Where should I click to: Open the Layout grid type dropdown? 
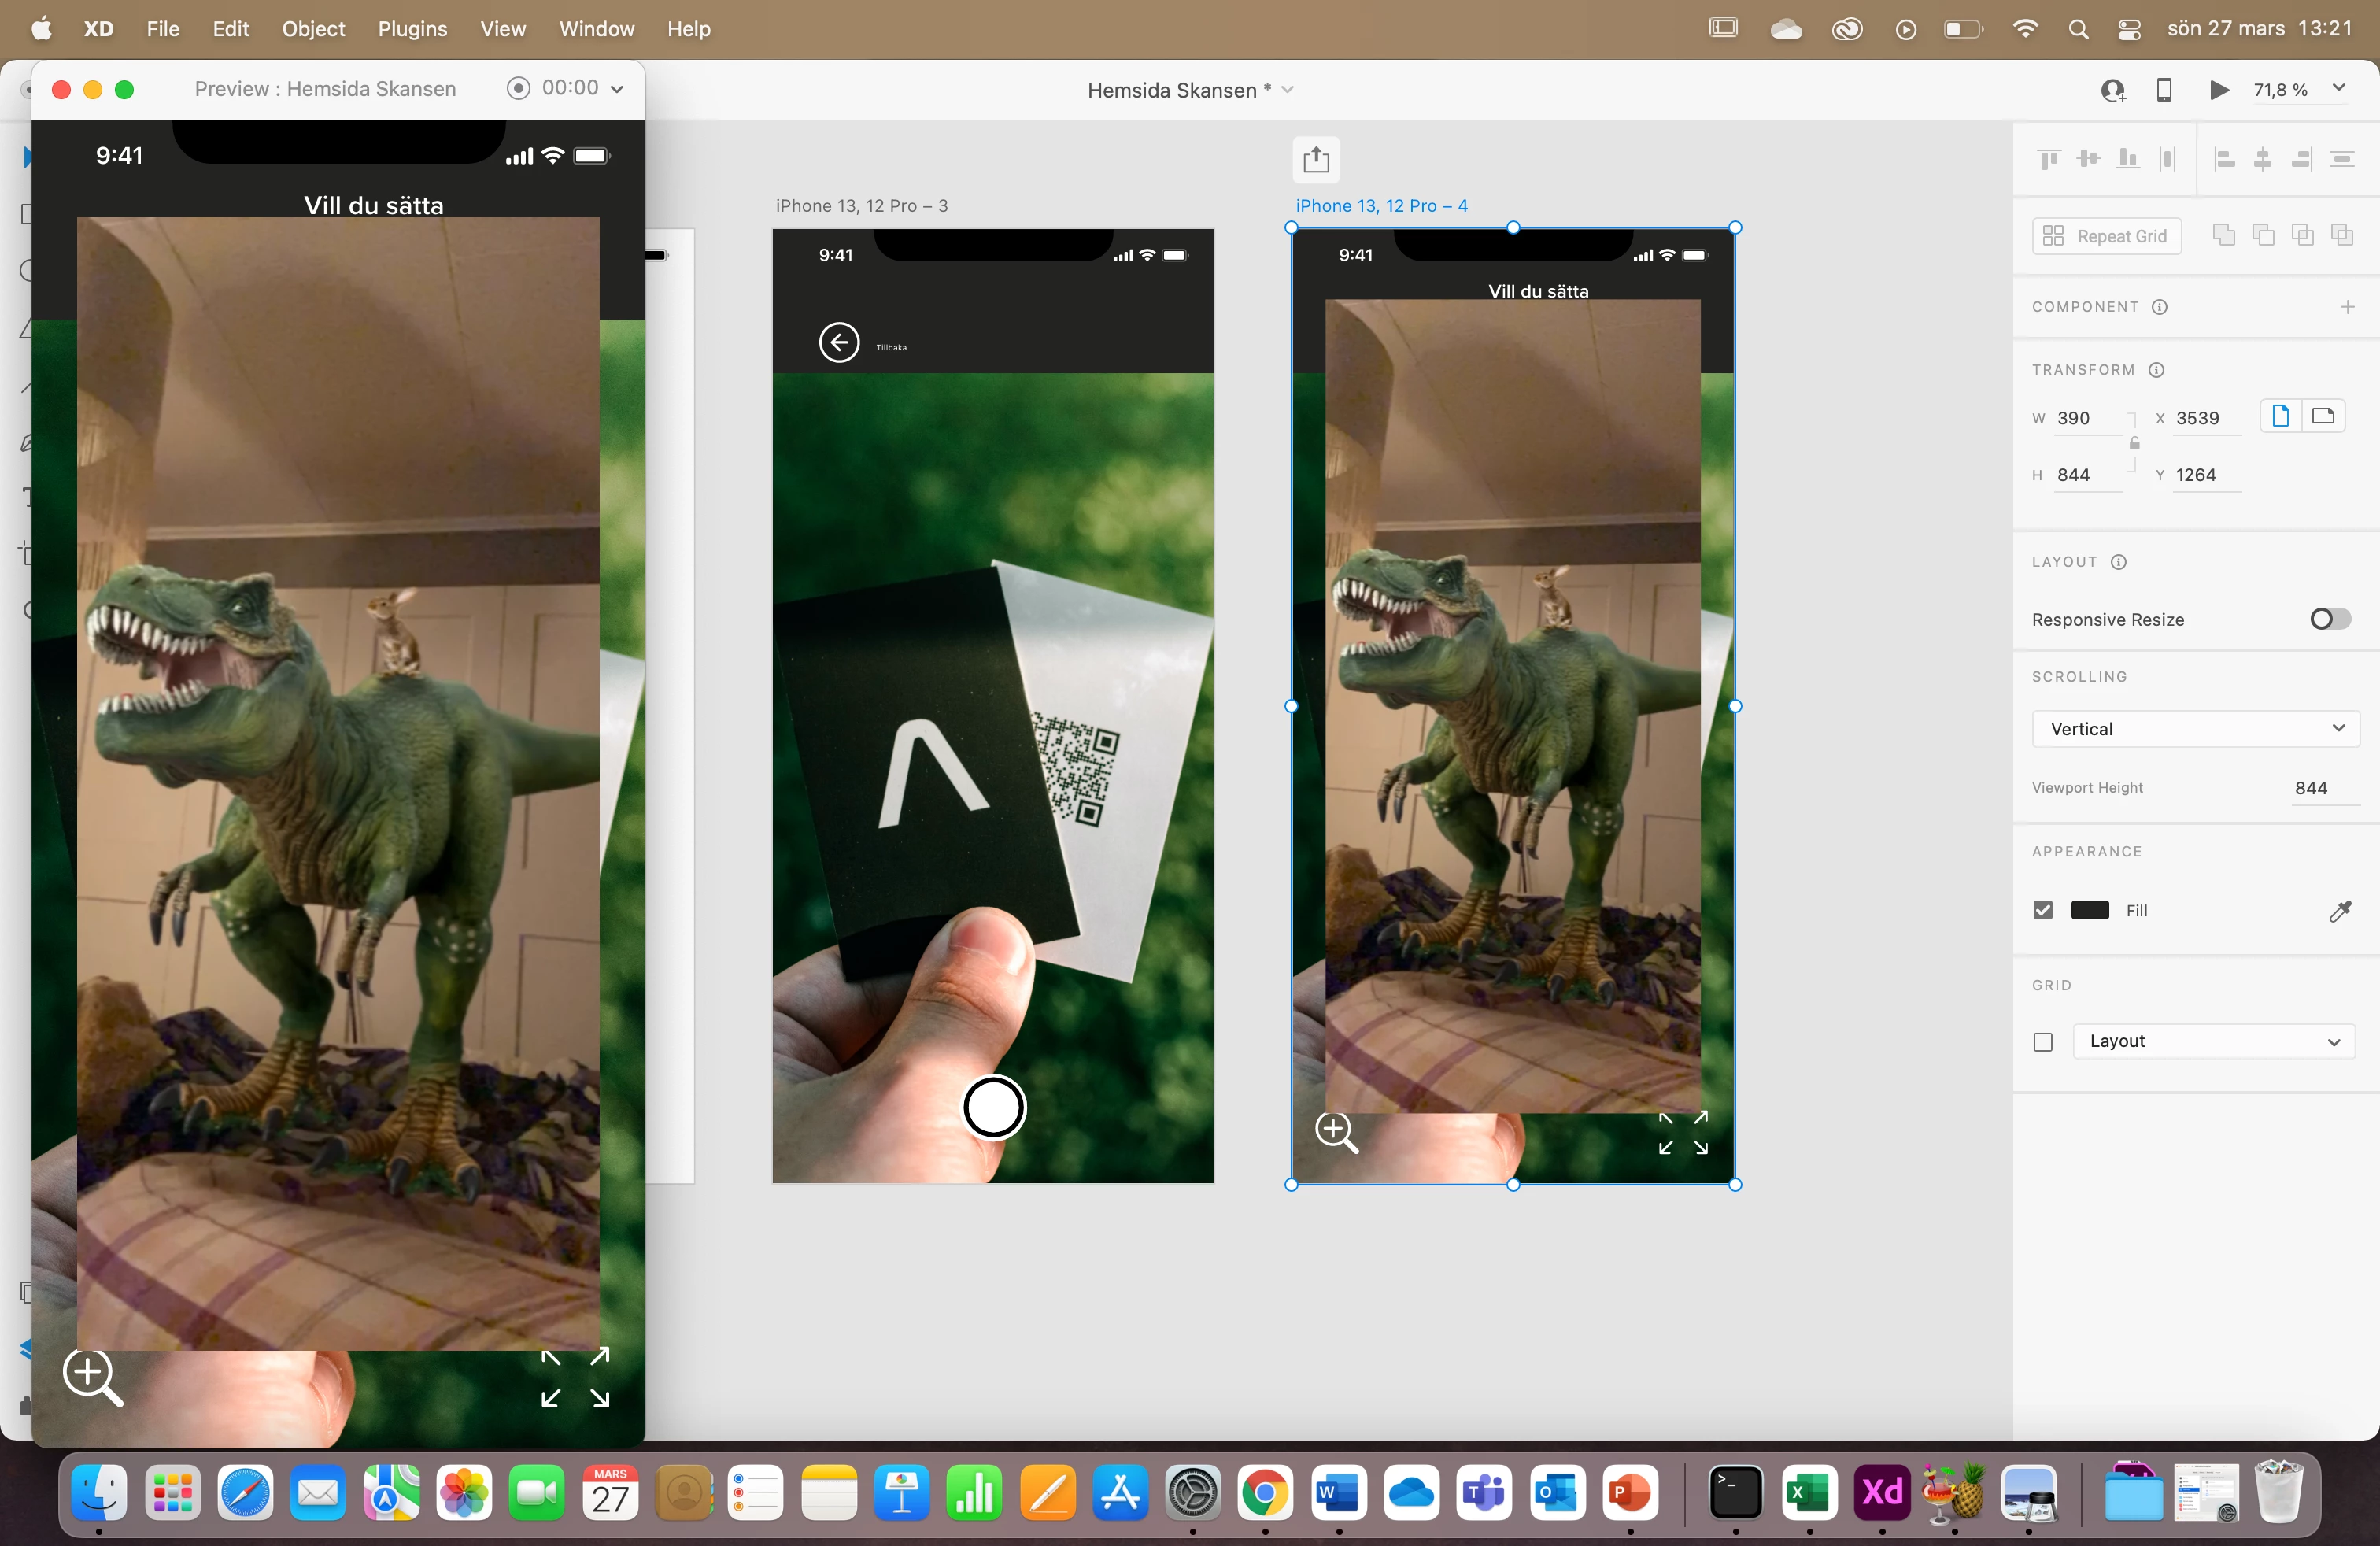point(2213,1041)
